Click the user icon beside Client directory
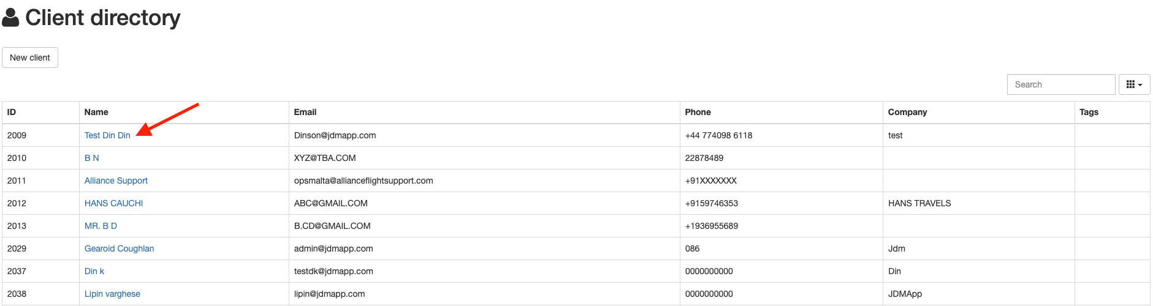 [11, 18]
